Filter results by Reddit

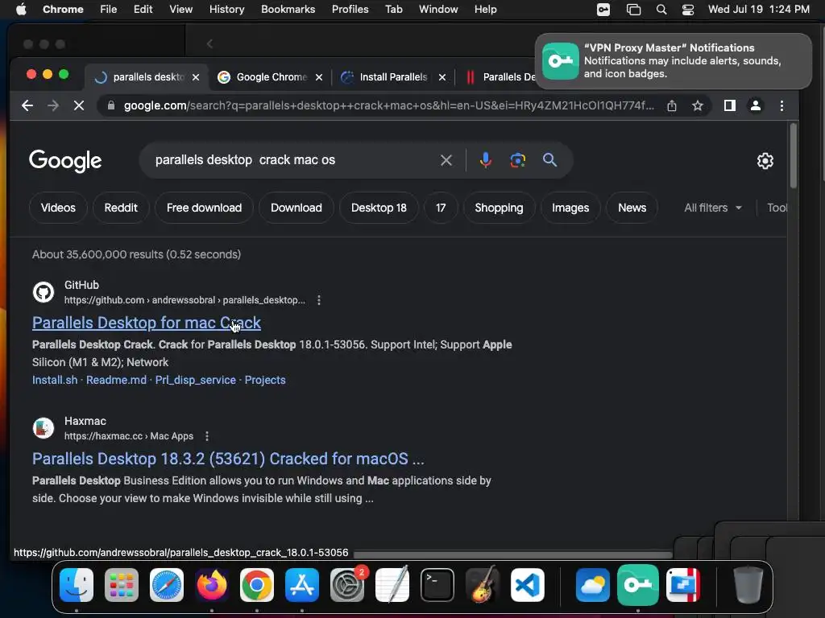(121, 208)
